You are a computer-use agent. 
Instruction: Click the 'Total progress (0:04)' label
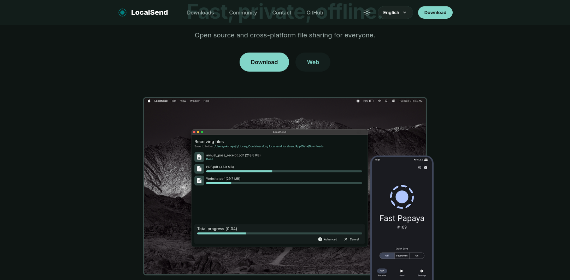pyautogui.click(x=217, y=229)
